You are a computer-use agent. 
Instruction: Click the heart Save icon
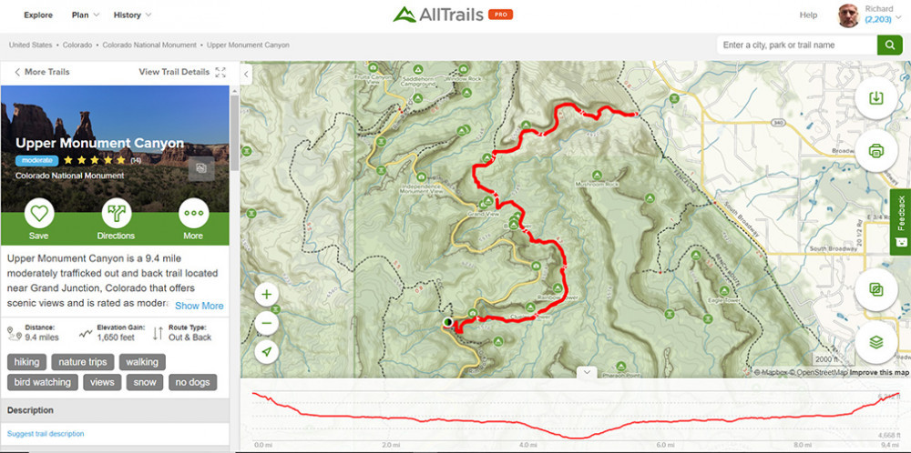click(x=39, y=214)
